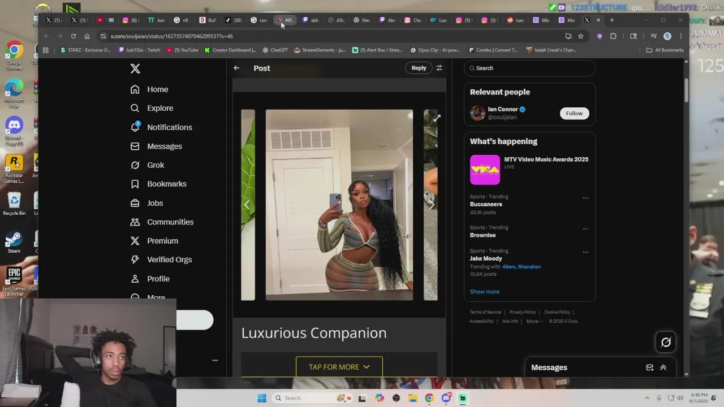Open Ian Connor's profile avatar

pyautogui.click(x=478, y=113)
